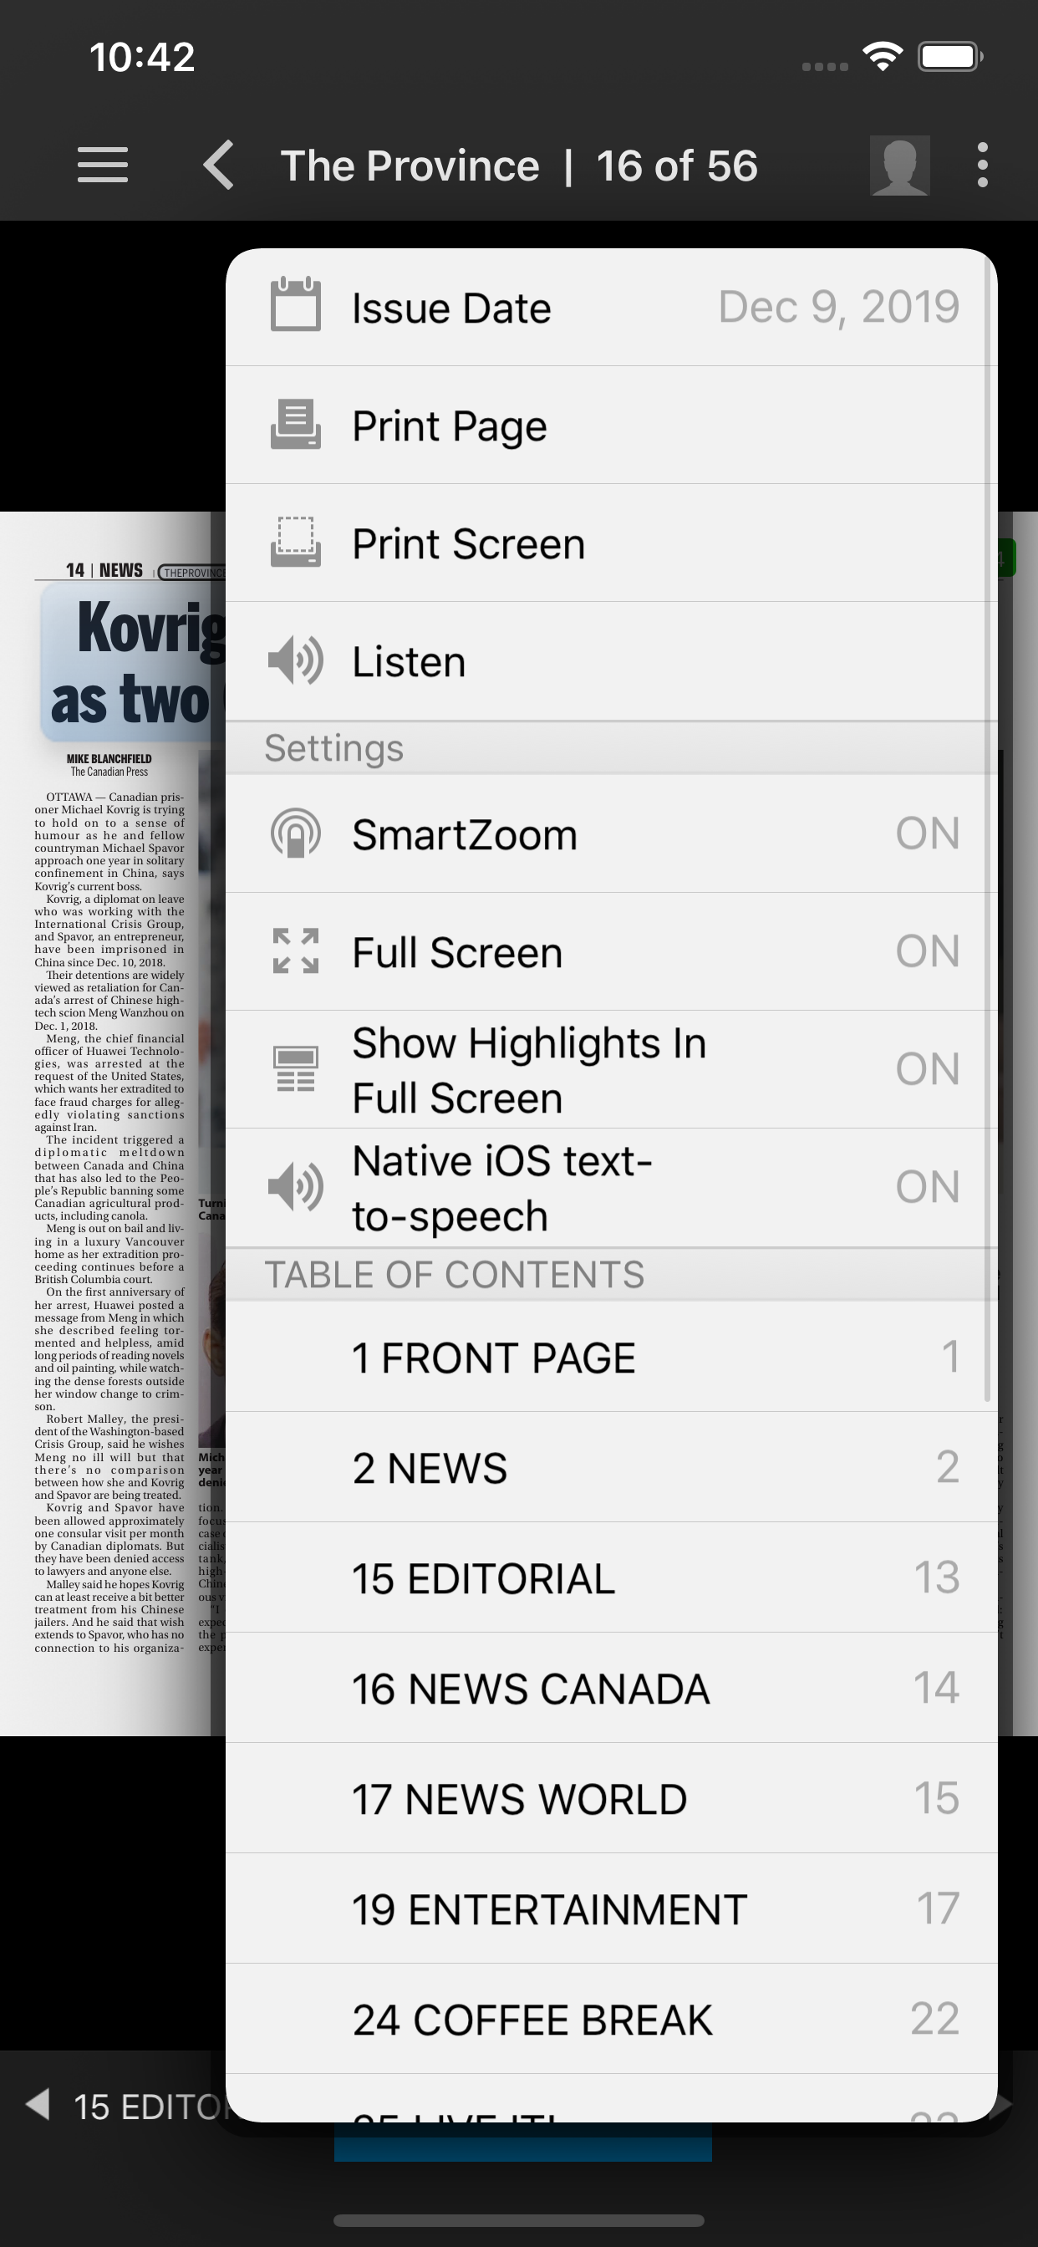Tap the printer icon beside Print Page
Viewport: 1038px width, 2247px height.
pos(296,425)
